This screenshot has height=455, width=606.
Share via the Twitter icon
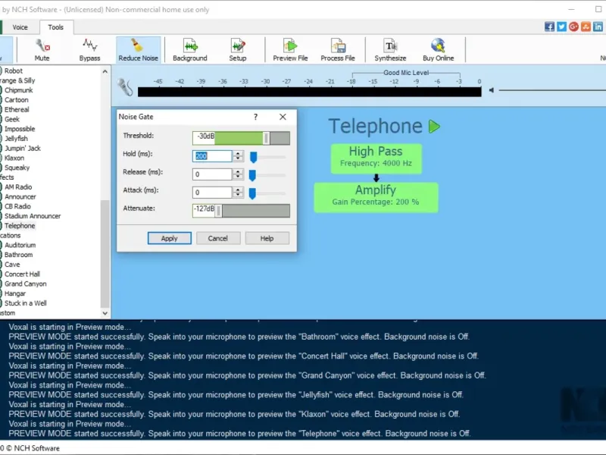[x=561, y=27]
